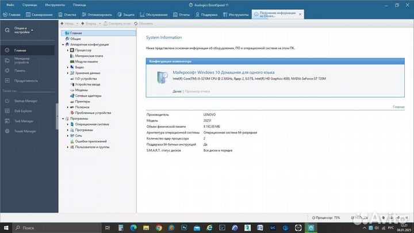Close the Получение информации из Drivers tab
This screenshot has width=414, height=233.
coord(300,14)
